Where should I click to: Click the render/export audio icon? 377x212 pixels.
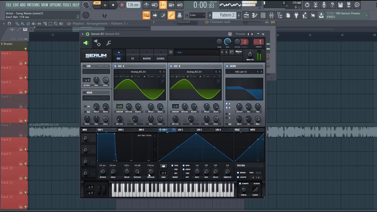click(x=349, y=5)
